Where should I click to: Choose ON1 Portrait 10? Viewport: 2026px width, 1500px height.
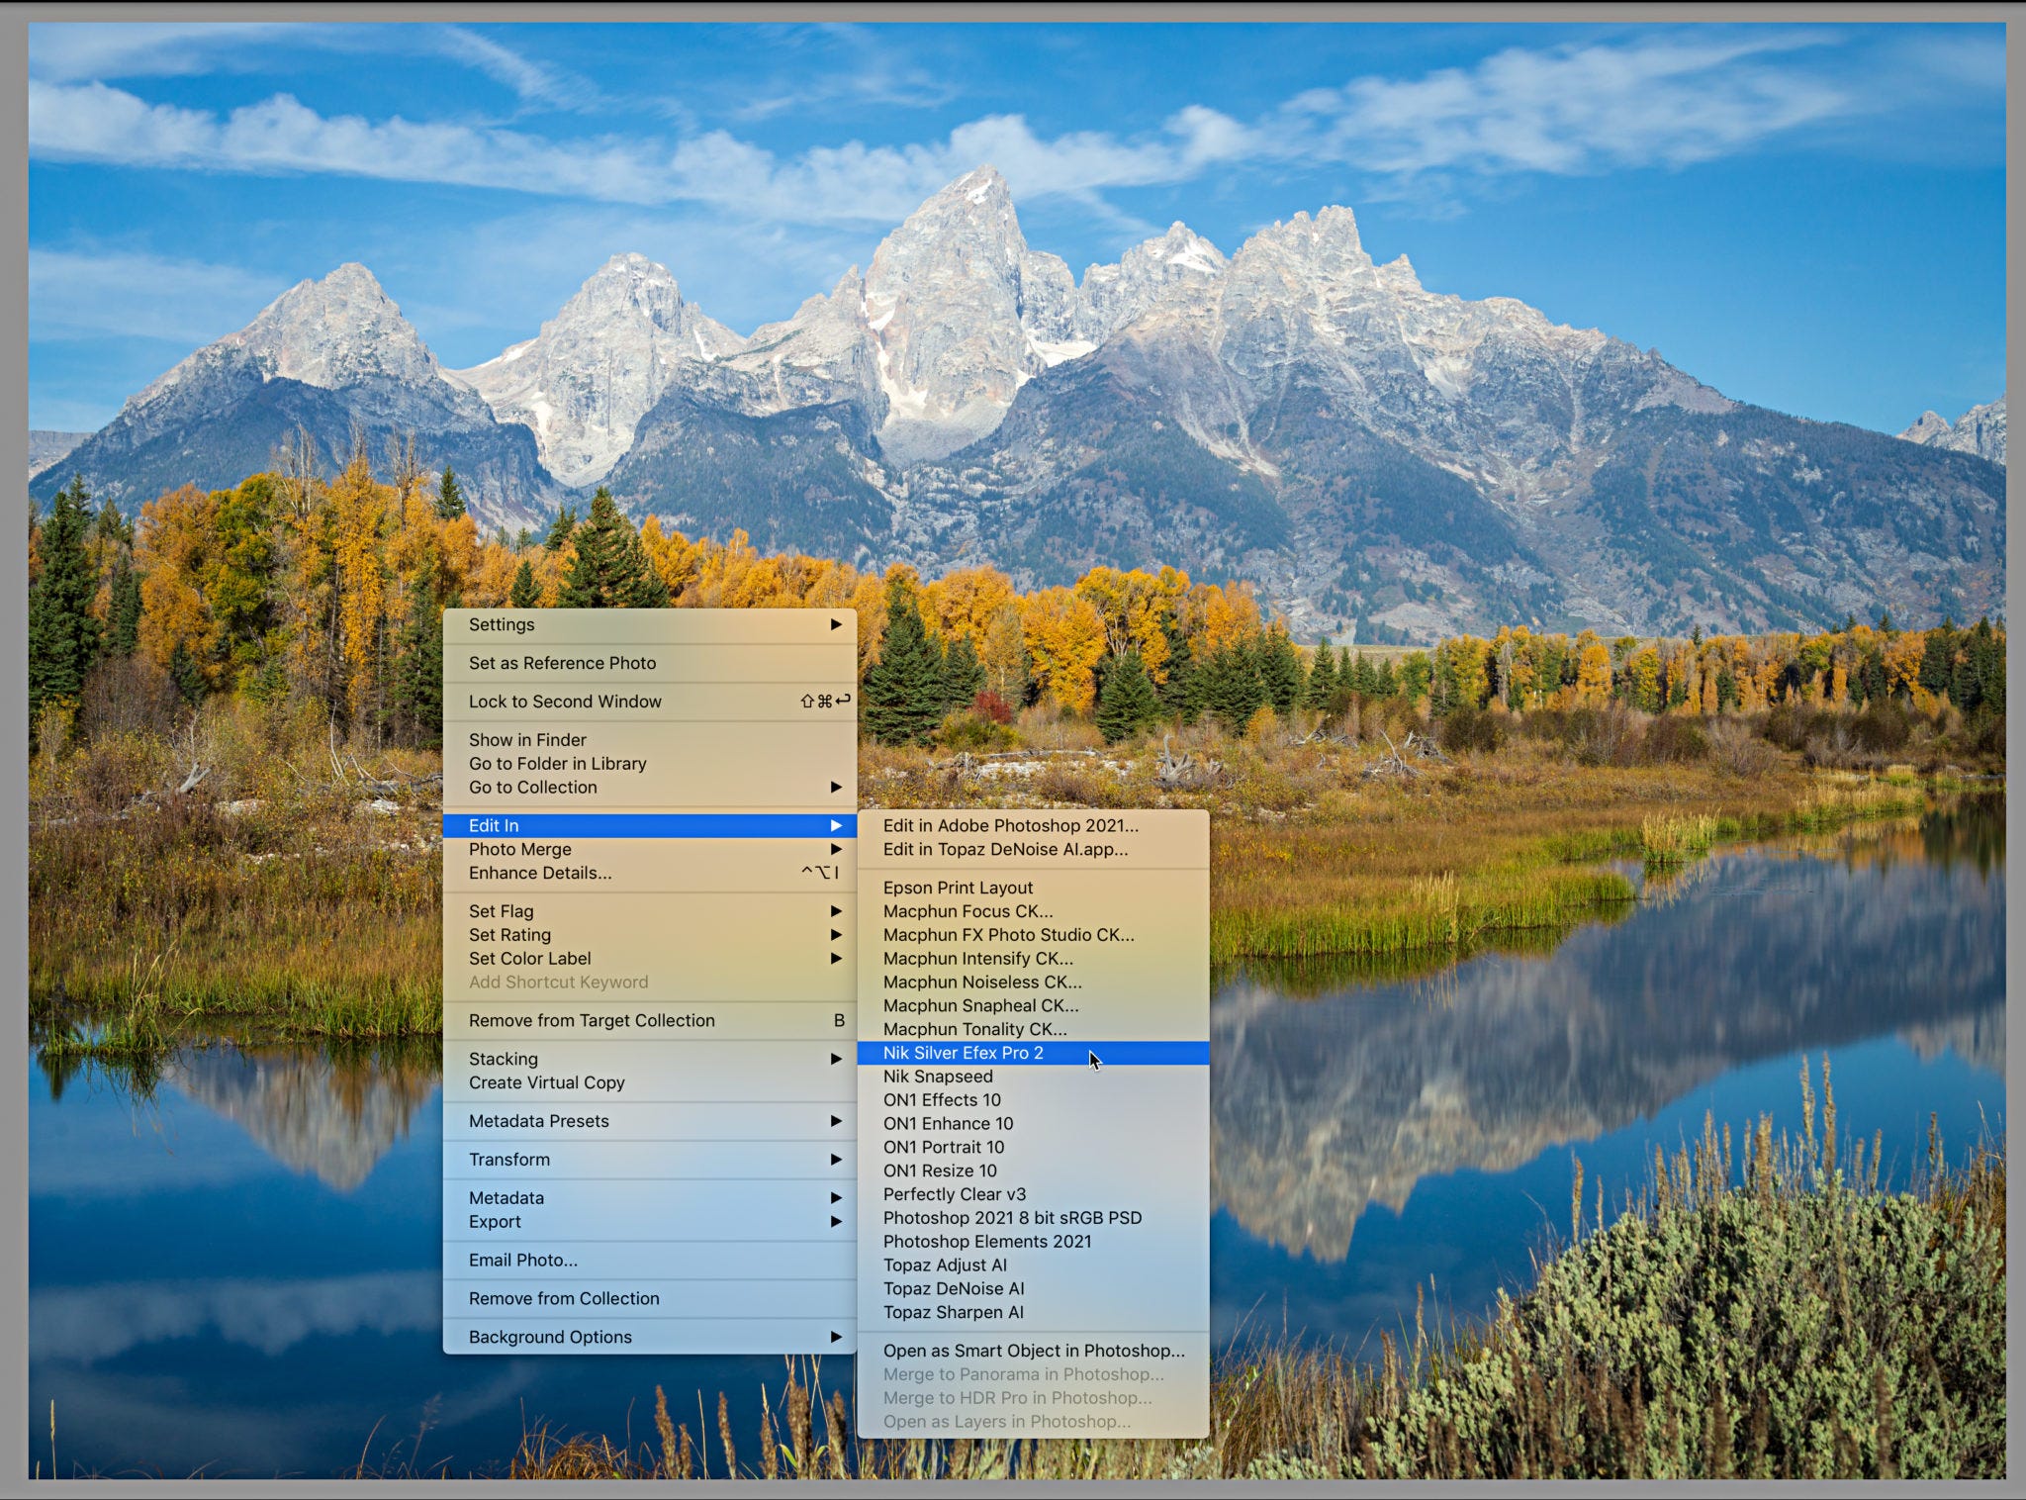(x=1033, y=1148)
